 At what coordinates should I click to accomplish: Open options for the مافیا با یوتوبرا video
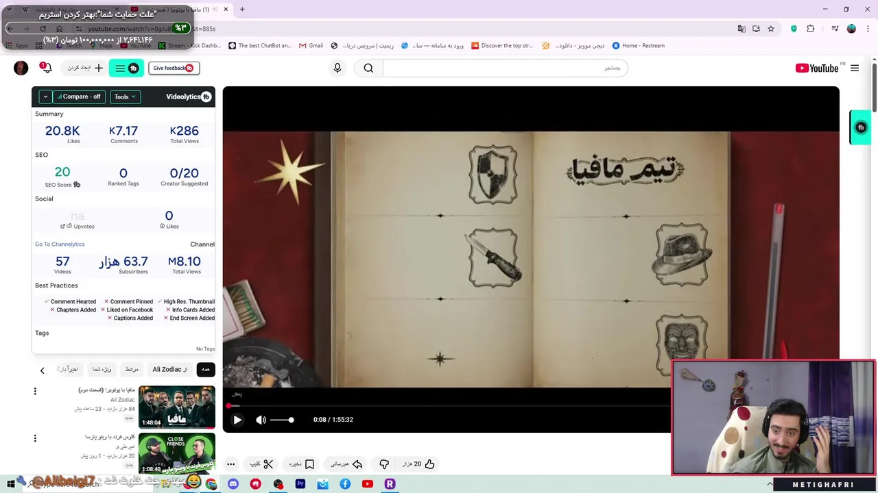pyautogui.click(x=35, y=391)
